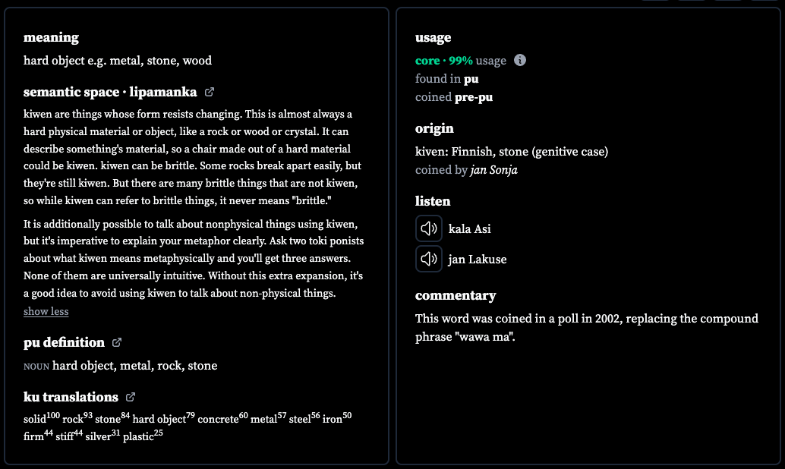This screenshot has width=785, height=469.
Task: Open the pu definition external link icon
Action: point(117,342)
